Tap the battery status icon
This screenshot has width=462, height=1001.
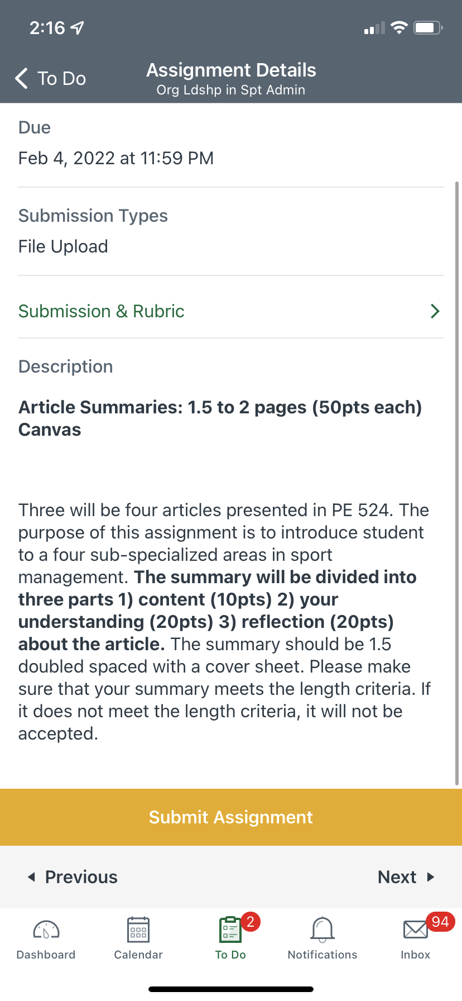427,27
